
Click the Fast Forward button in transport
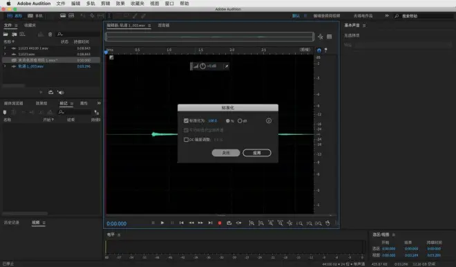tap(200, 223)
